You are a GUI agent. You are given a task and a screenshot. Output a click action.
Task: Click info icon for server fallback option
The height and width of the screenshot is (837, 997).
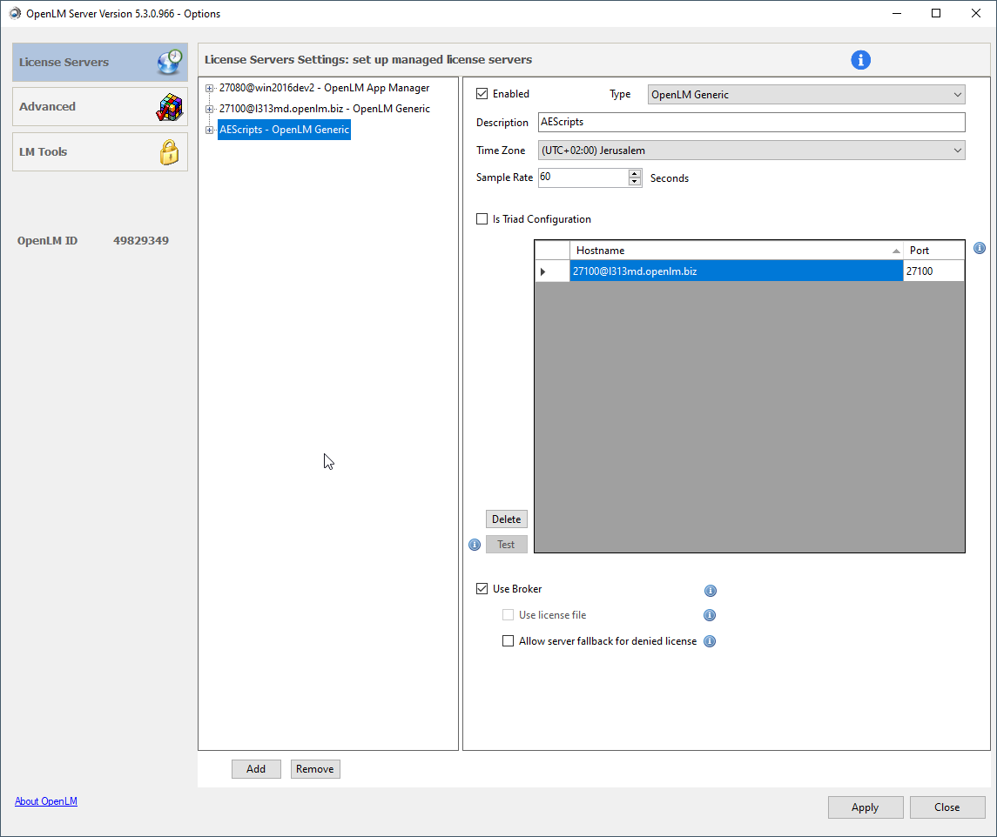(x=710, y=642)
